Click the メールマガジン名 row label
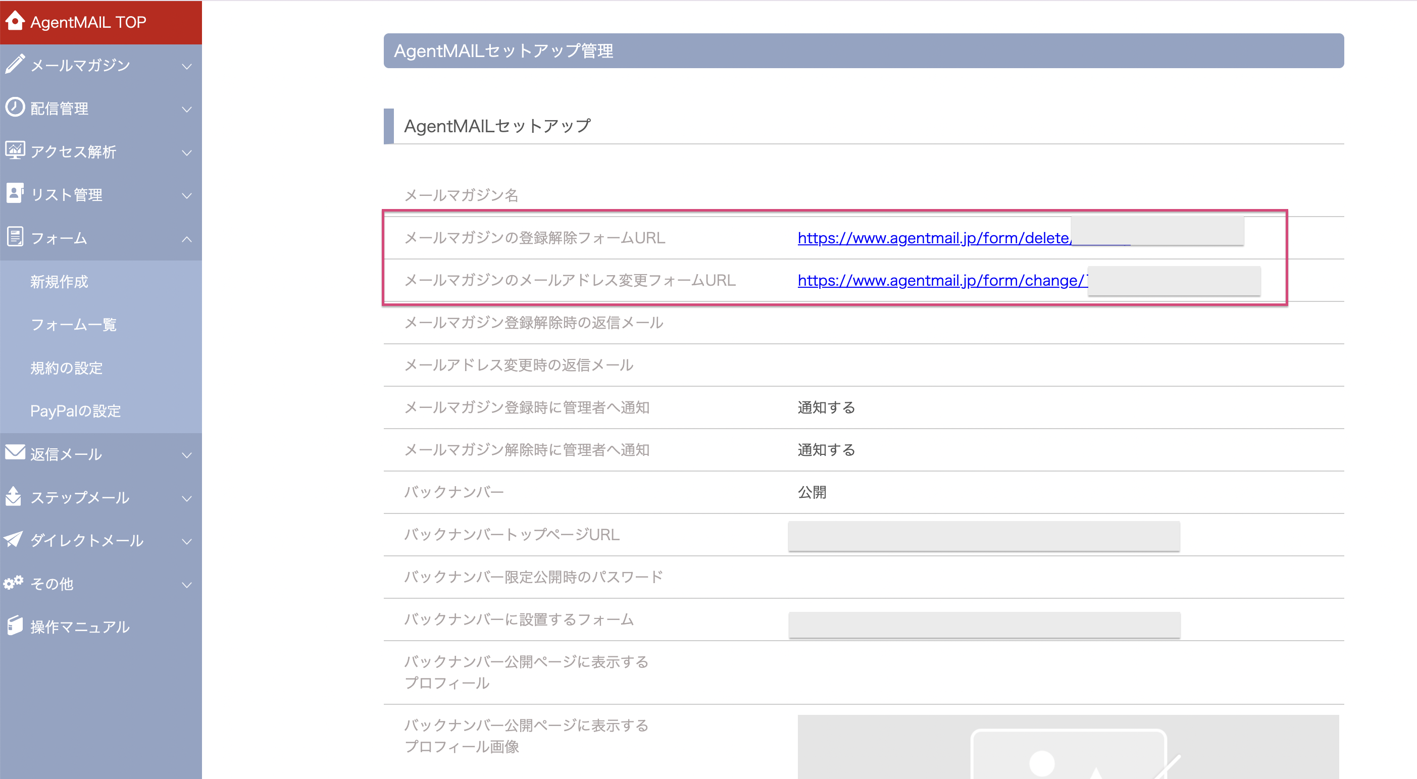The height and width of the screenshot is (779, 1417). click(x=461, y=195)
